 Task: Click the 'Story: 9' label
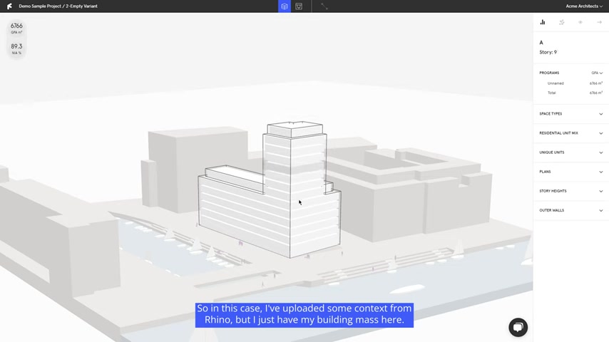point(548,52)
